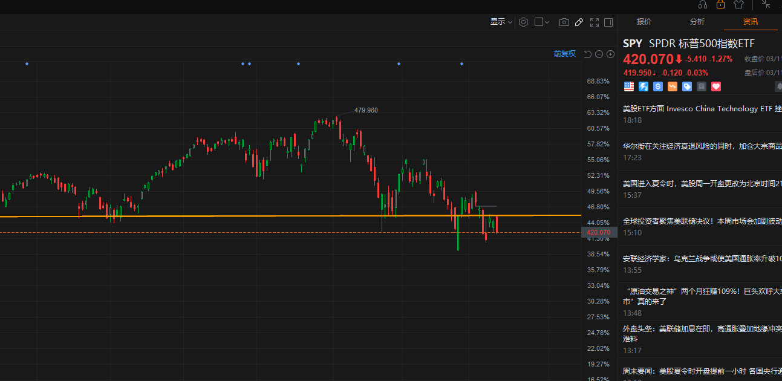Zoom in chart with plus icon
The width and height of the screenshot is (782, 381).
[x=610, y=54]
